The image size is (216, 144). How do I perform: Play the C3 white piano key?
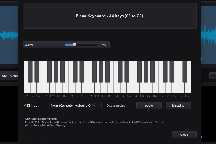tap(72, 88)
